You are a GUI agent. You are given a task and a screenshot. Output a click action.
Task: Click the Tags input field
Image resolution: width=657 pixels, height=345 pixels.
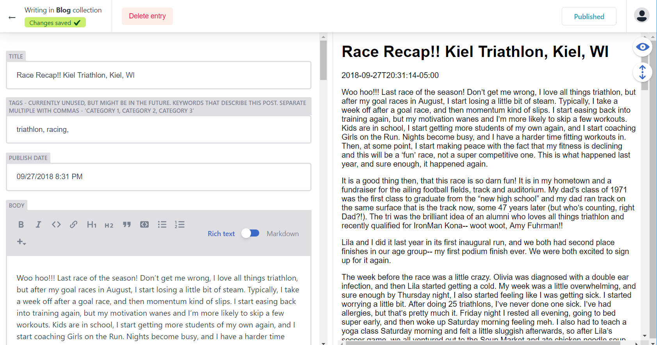(158, 130)
